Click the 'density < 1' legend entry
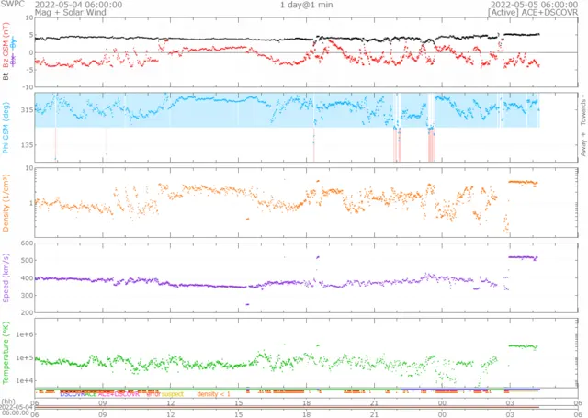588x418 pixels. (x=213, y=393)
